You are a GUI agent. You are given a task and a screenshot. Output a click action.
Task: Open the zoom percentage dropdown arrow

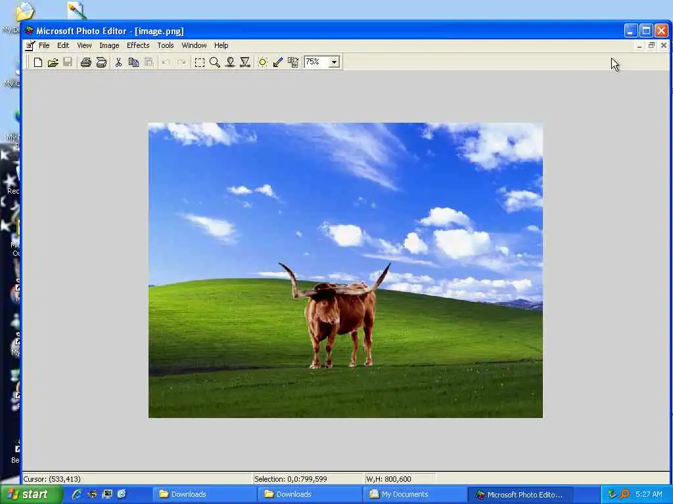(x=334, y=62)
